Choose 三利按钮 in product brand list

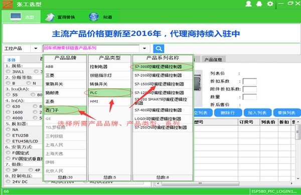tap(65, 136)
